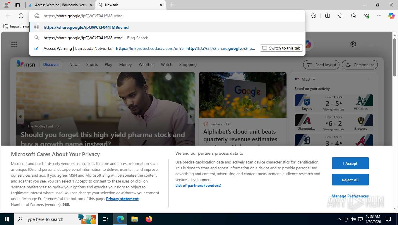The image size is (398, 225).
Task: Select the Sports tab in MSN feed
Action: click(92, 64)
